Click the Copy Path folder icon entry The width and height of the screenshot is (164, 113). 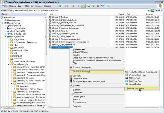pos(71,76)
